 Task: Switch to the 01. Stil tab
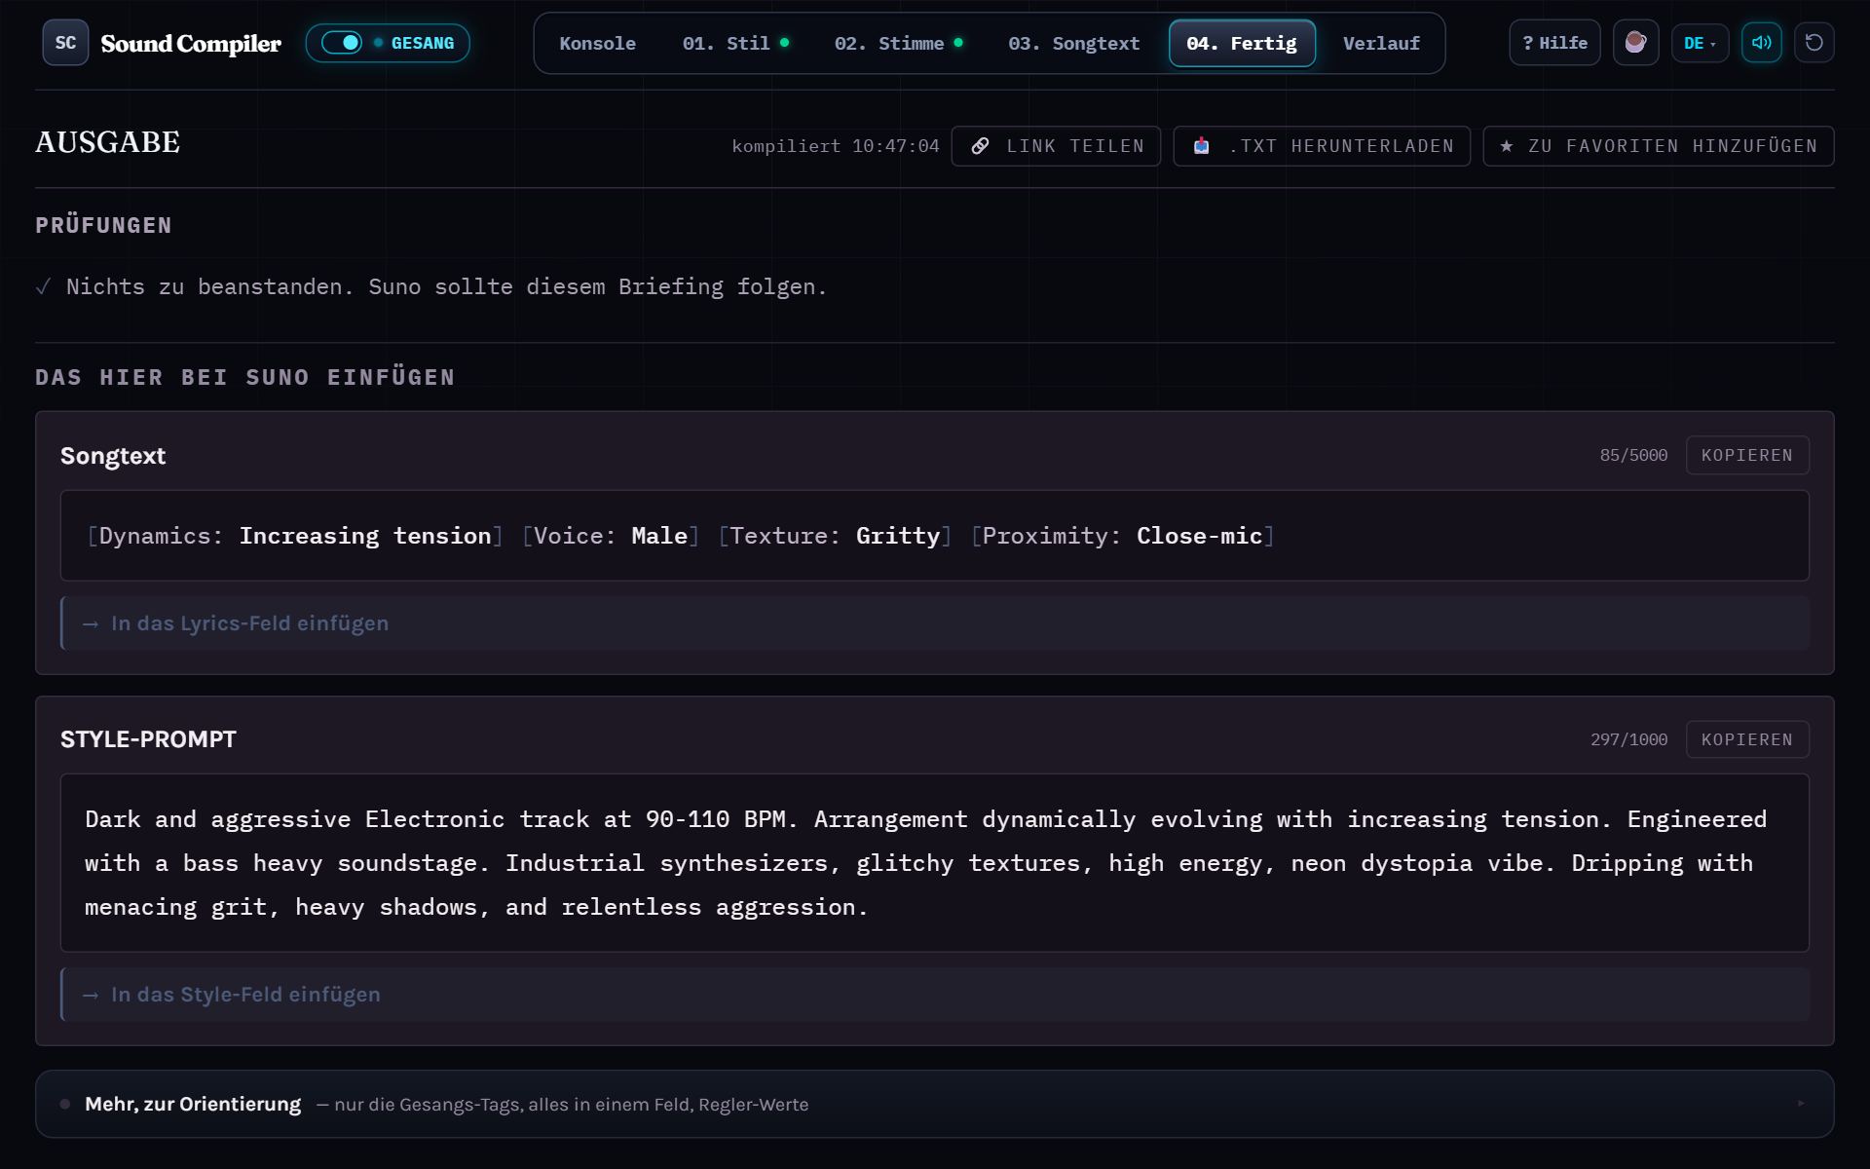click(735, 43)
